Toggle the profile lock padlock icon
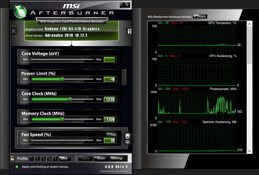Image resolution: width=259 pixels, height=175 pixels. pyautogui.click(x=12, y=158)
